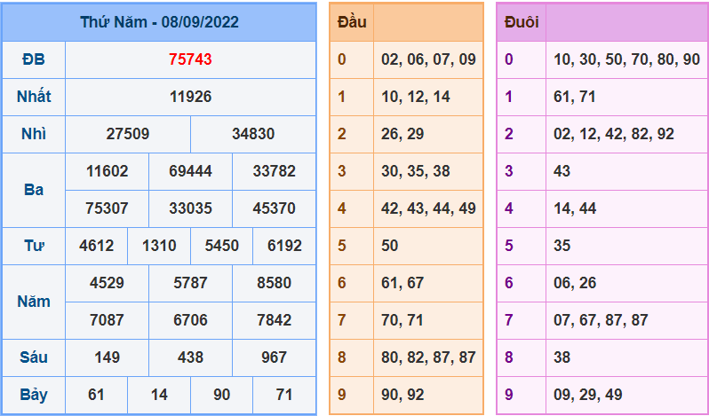Pick Năm prize number 7842
The height and width of the screenshot is (416, 709).
point(274,320)
